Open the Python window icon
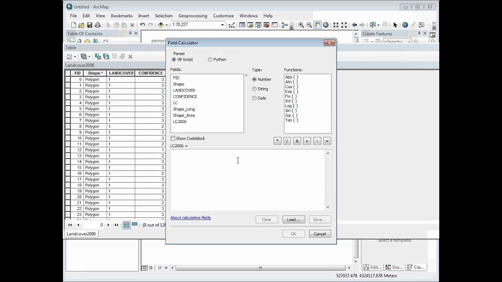Image resolution: width=502 pixels, height=282 pixels. click(275, 25)
